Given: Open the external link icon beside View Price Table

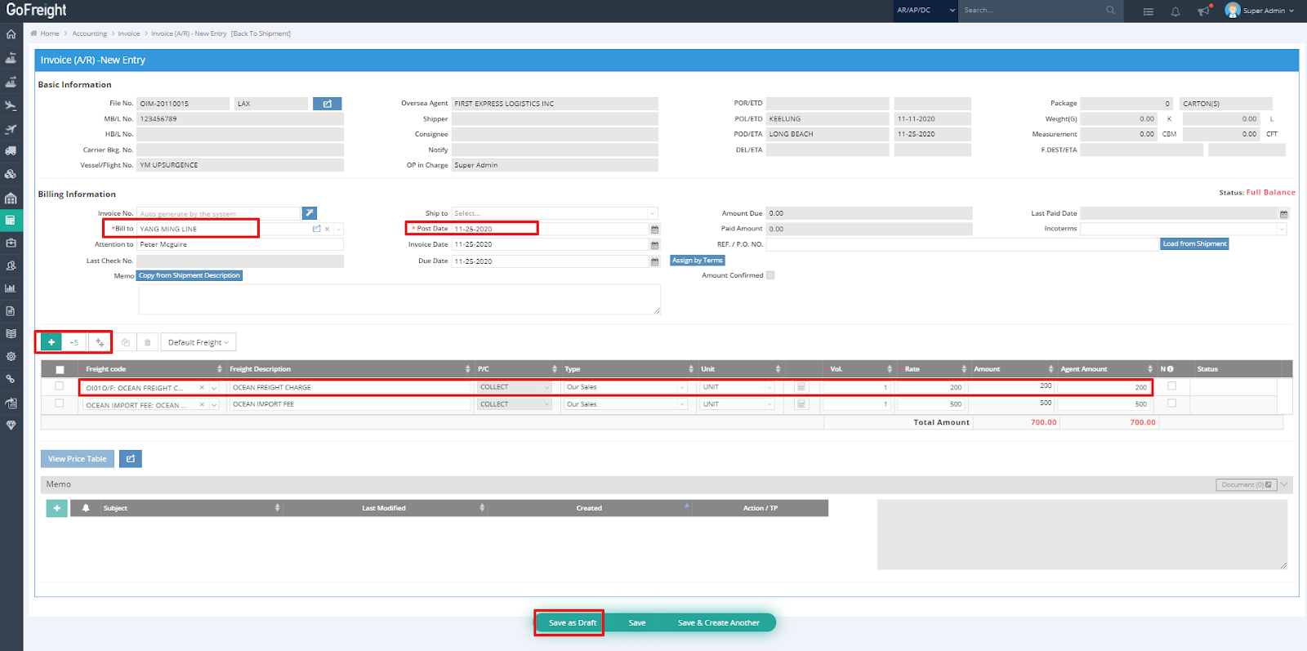Looking at the screenshot, I should point(131,459).
